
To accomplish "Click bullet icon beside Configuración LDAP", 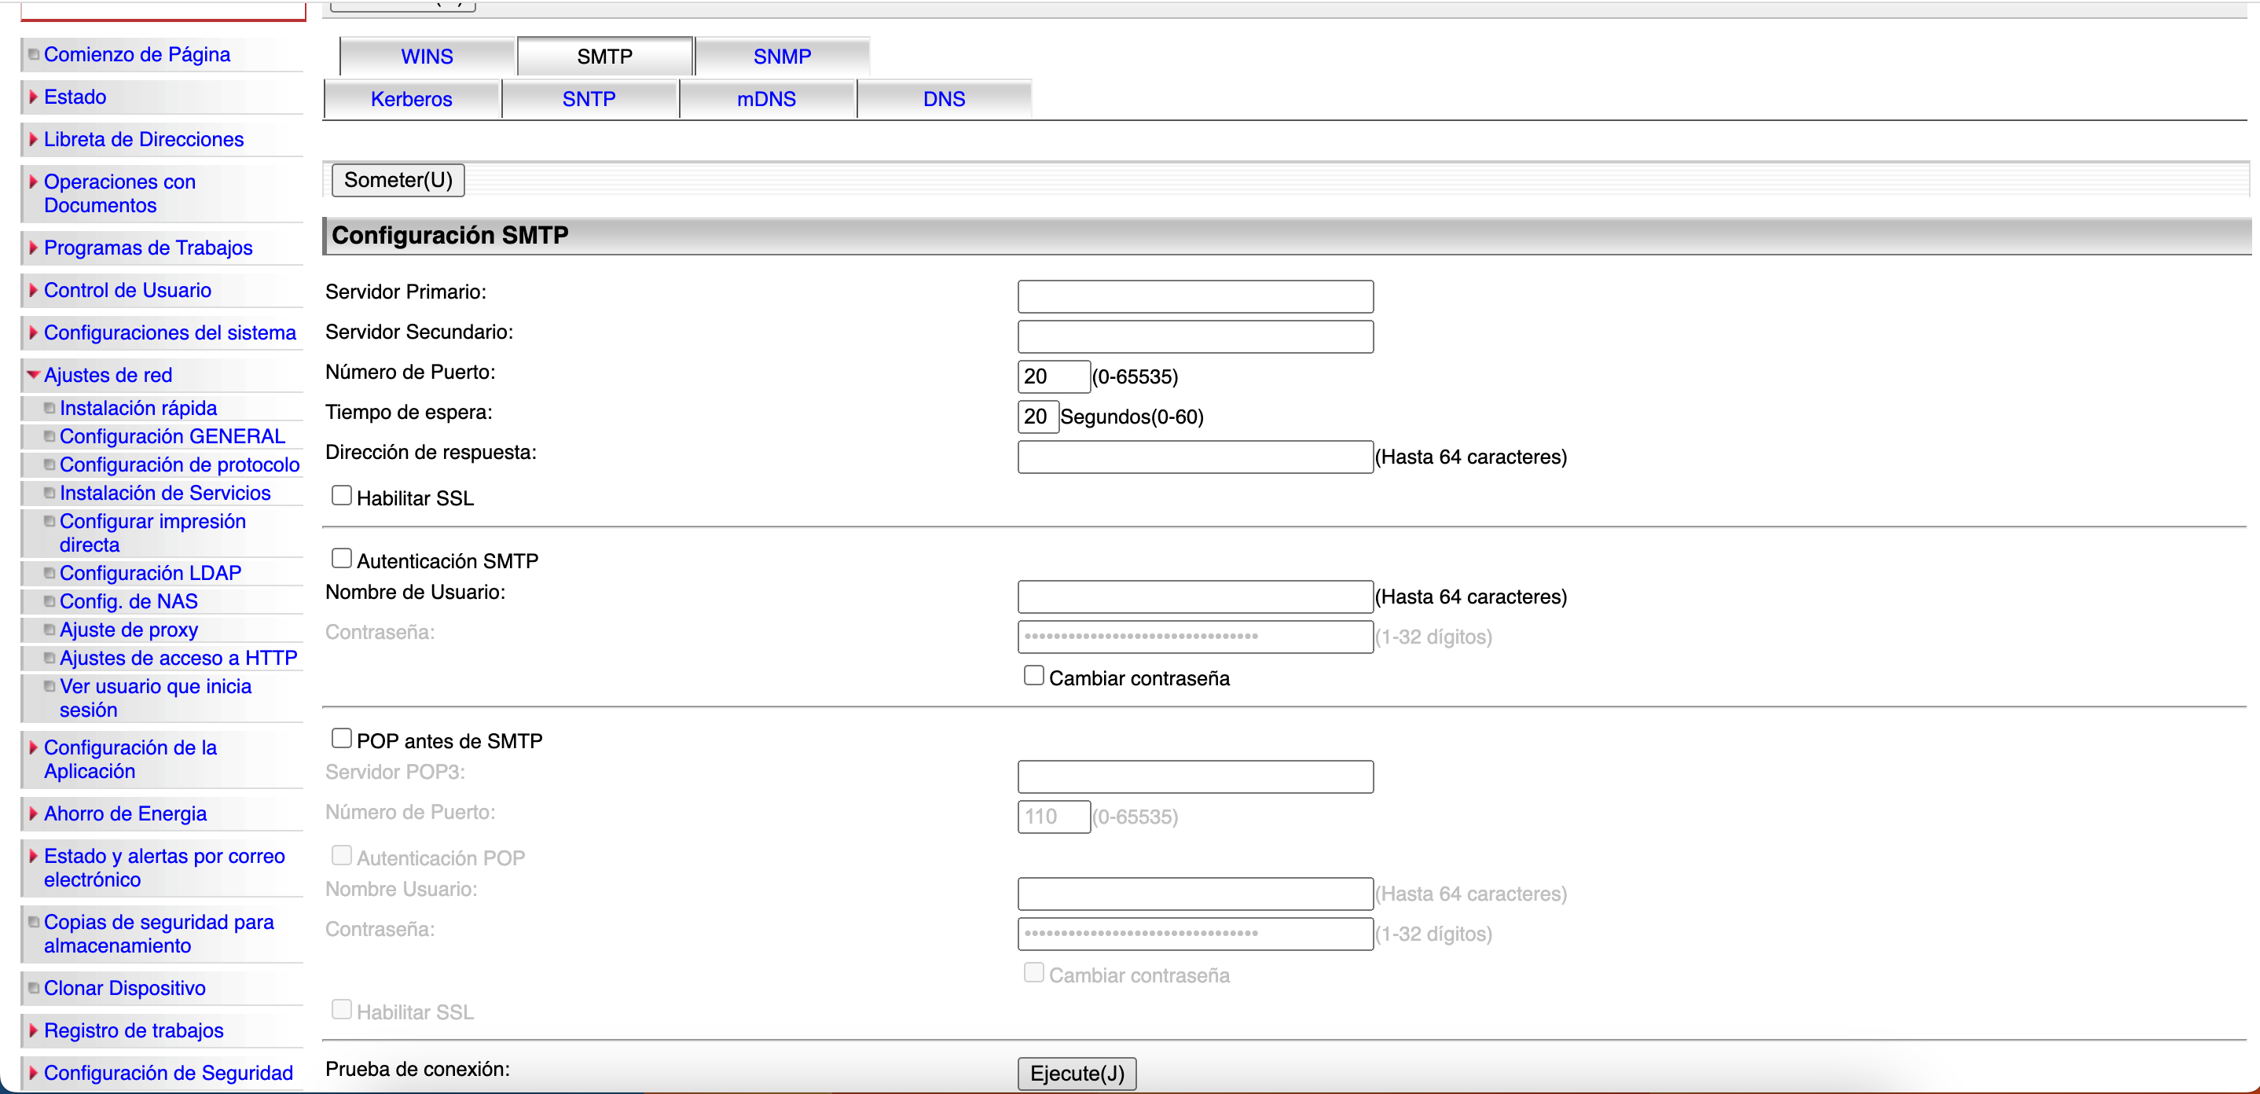I will [x=50, y=573].
